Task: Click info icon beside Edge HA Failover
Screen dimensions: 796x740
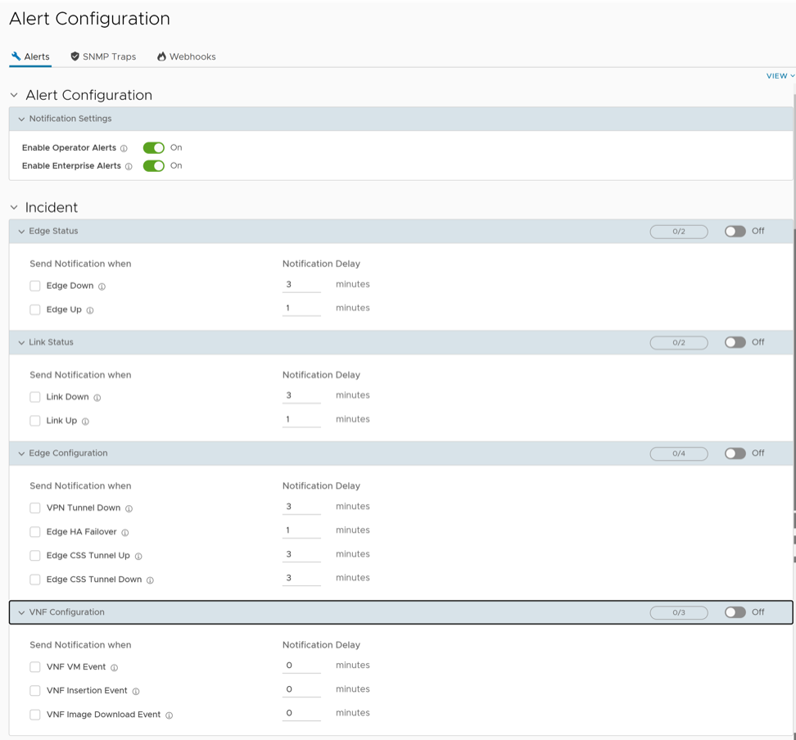Action: tap(124, 532)
